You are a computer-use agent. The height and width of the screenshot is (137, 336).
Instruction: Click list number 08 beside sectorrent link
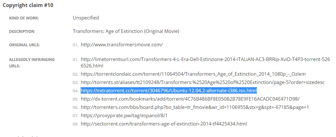(76, 124)
